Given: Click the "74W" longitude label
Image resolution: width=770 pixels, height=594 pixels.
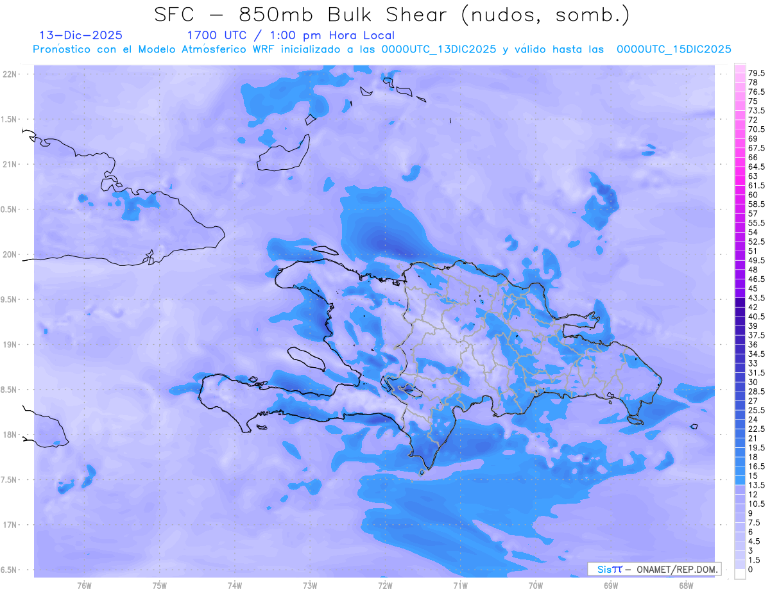Looking at the screenshot, I should (x=235, y=585).
